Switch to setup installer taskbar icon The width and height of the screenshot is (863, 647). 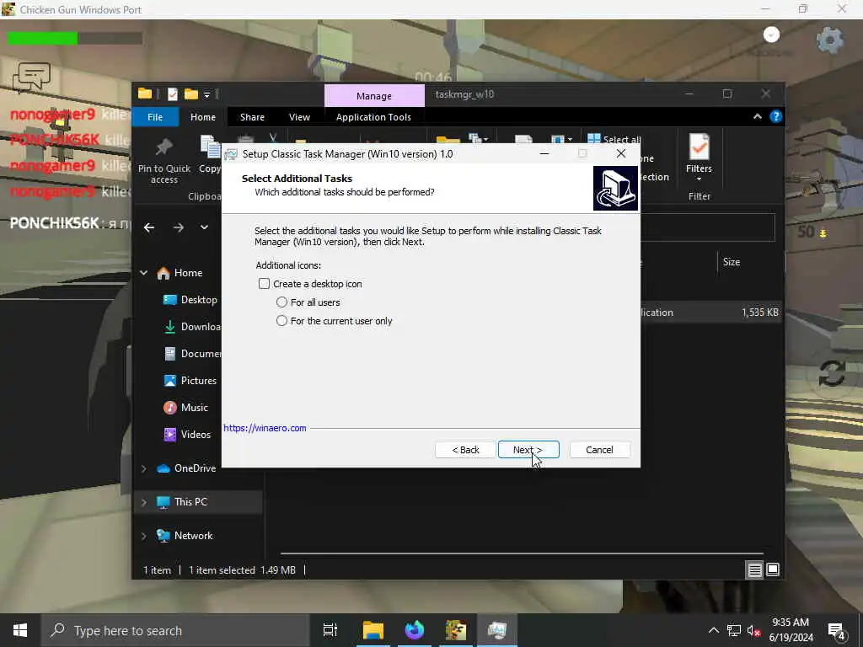[x=497, y=630]
